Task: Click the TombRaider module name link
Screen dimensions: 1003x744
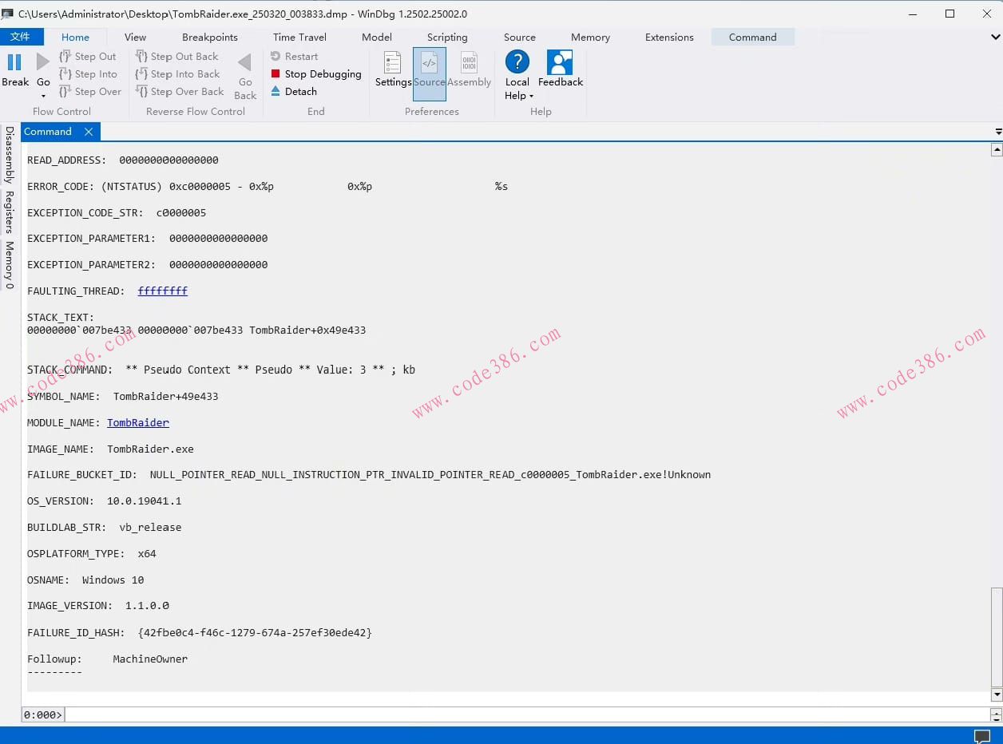Action: (137, 423)
